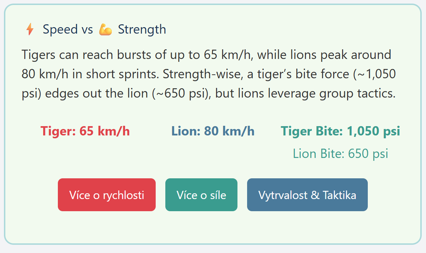The image size is (426, 253).
Task: Click the Strength-wise phrase in the paragraph
Action: tap(203, 74)
